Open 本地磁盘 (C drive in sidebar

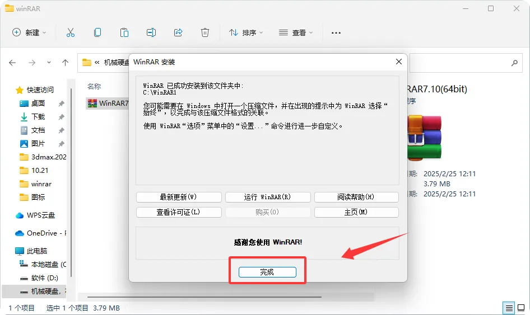click(43, 264)
